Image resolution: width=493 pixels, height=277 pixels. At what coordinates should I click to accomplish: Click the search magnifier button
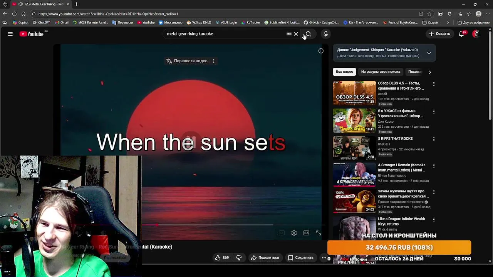[308, 34]
